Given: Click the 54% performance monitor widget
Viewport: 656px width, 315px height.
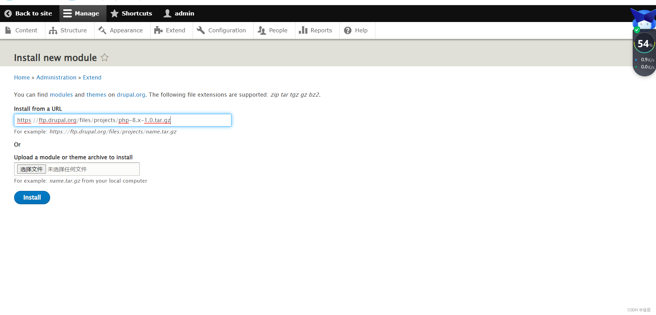Looking at the screenshot, I should pos(645,43).
